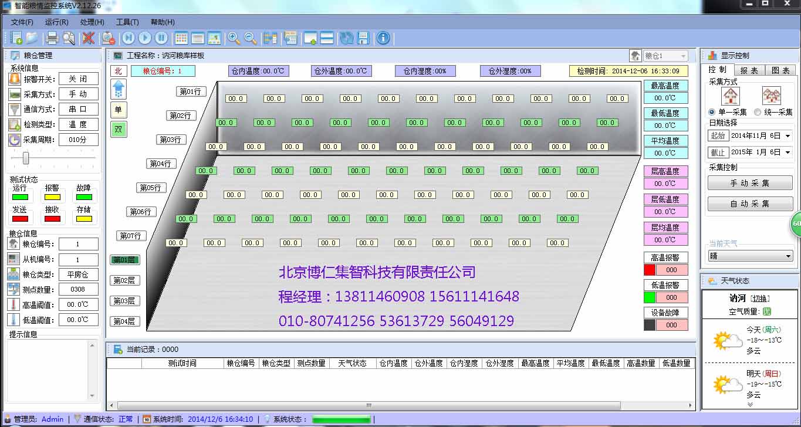The image size is (801, 427).
Task: Click the 粮仓编号 input field in 粮仓信息
Action: 78,244
